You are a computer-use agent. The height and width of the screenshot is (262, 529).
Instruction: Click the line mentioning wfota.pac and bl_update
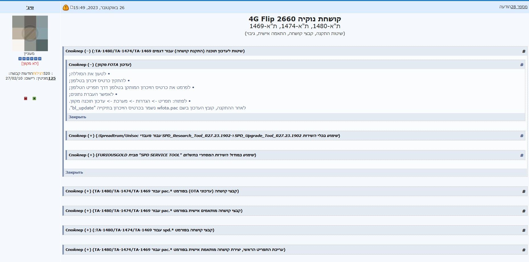[157, 108]
